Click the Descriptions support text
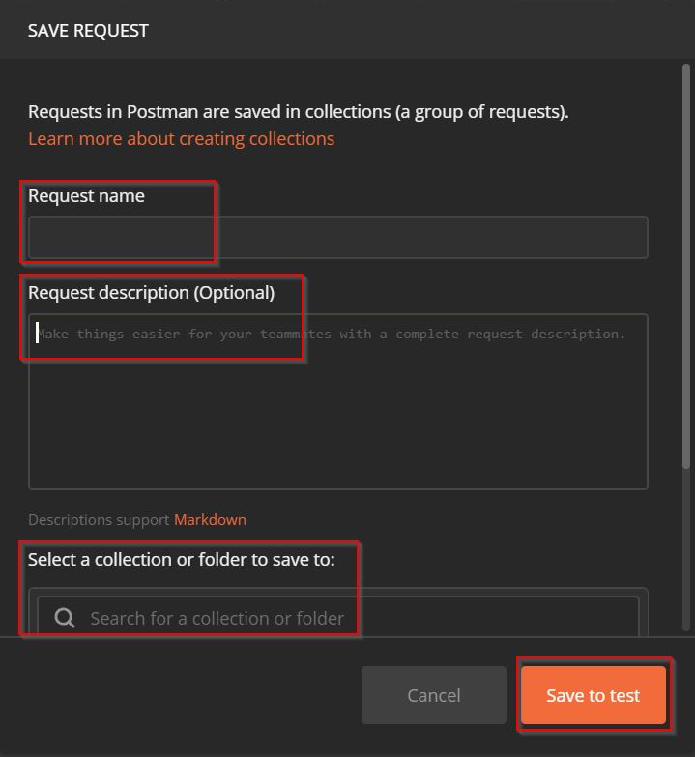This screenshot has width=695, height=757. (x=99, y=519)
